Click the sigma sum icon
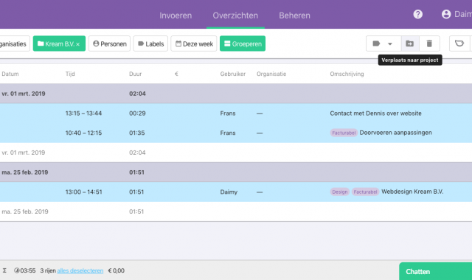This screenshot has height=280, width=472. coord(4,270)
